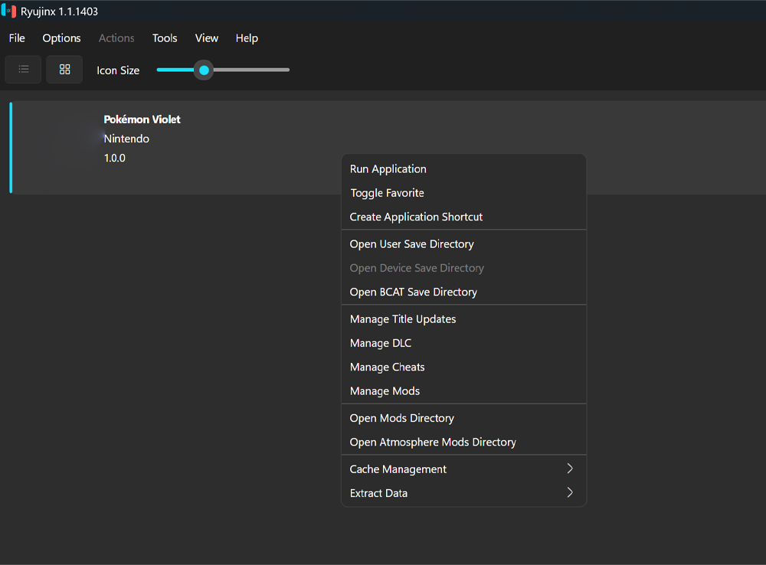Open Manage DLC option
The height and width of the screenshot is (565, 766).
pos(381,343)
